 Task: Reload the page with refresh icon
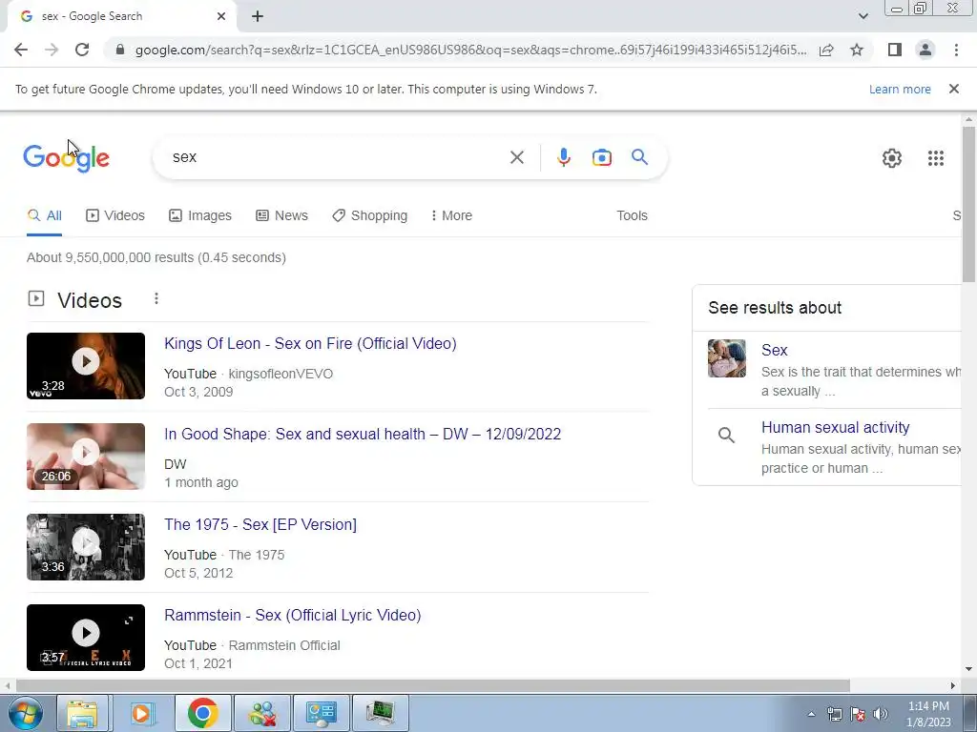click(x=82, y=50)
